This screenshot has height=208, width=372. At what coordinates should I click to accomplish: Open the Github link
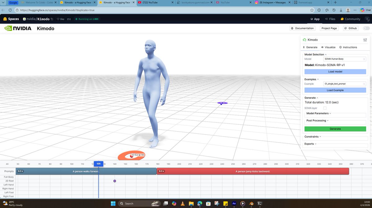(351, 28)
